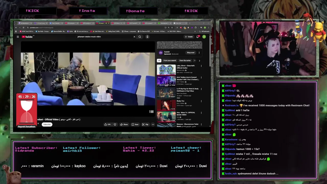Open the Leito Chera Rafti thumbnail
This screenshot has width=327, height=184.
click(x=166, y=70)
